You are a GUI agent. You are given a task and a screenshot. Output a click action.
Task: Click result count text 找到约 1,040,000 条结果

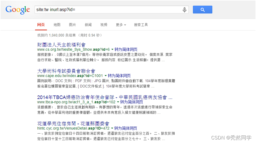point(57,35)
